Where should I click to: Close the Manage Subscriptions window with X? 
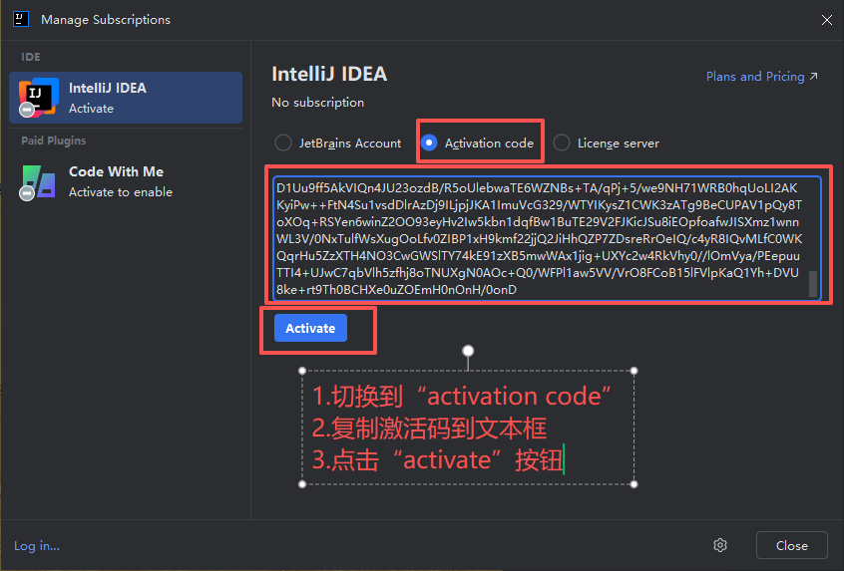tap(826, 20)
